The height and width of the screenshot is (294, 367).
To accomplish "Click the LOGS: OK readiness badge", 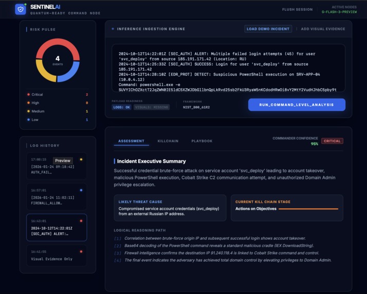I will coord(121,107).
